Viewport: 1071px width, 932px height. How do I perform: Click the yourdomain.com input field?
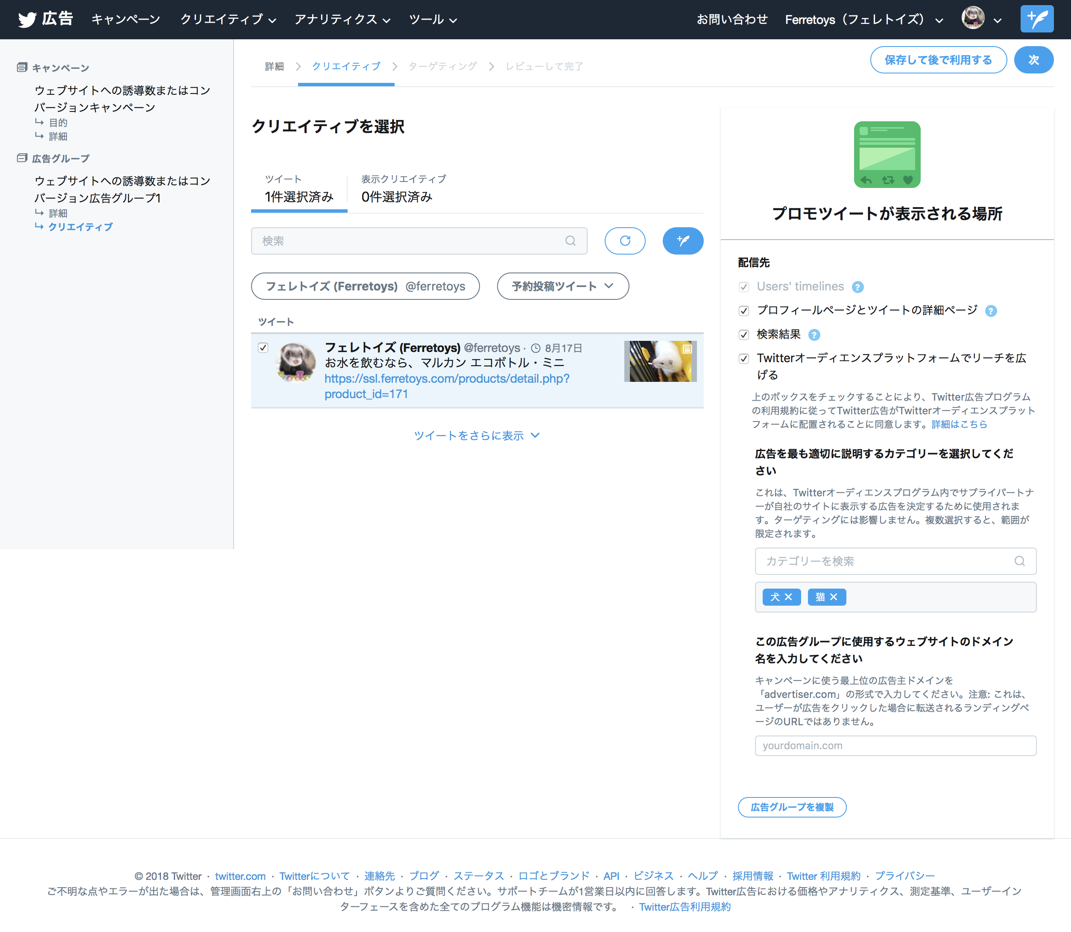(x=895, y=745)
